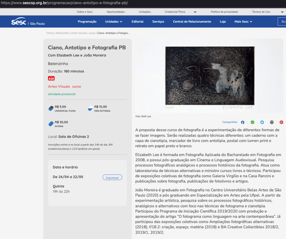Click the Artes Visuais category link
This screenshot has width=286, height=239.
(59, 87)
